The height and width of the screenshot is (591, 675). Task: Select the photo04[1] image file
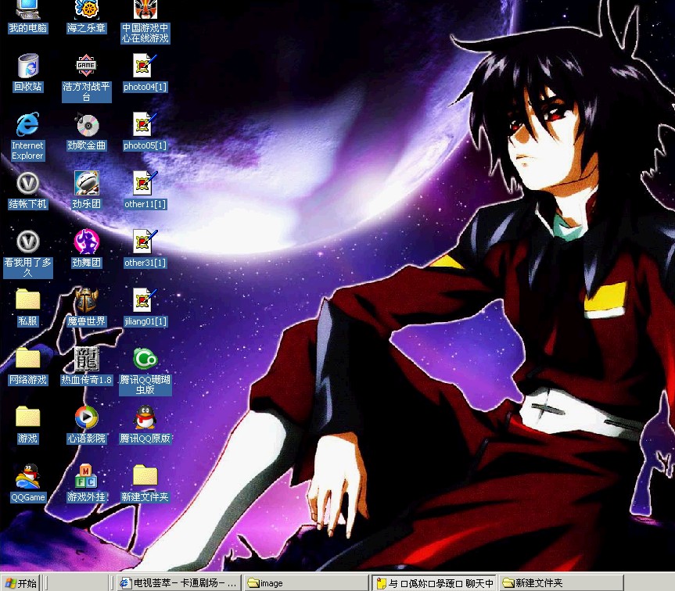pos(145,66)
